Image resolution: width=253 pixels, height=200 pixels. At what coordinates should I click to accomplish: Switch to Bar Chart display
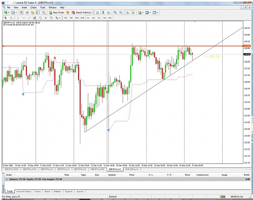(x=98, y=13)
